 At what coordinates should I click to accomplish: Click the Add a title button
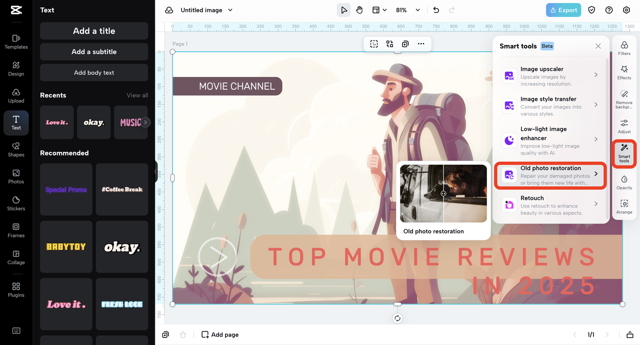pyautogui.click(x=94, y=31)
